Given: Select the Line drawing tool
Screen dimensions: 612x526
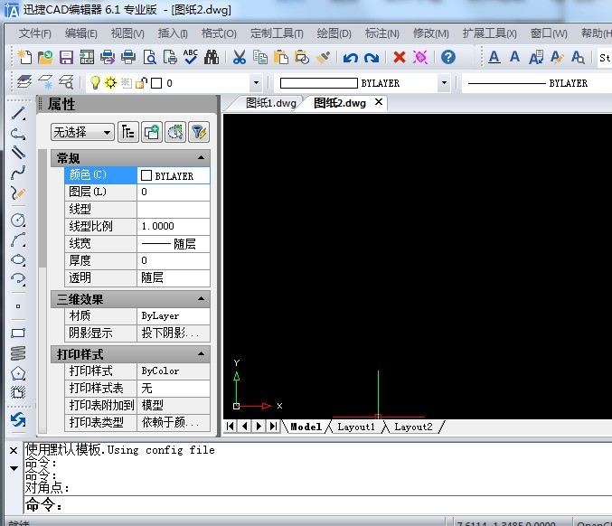Looking at the screenshot, I should (17, 114).
